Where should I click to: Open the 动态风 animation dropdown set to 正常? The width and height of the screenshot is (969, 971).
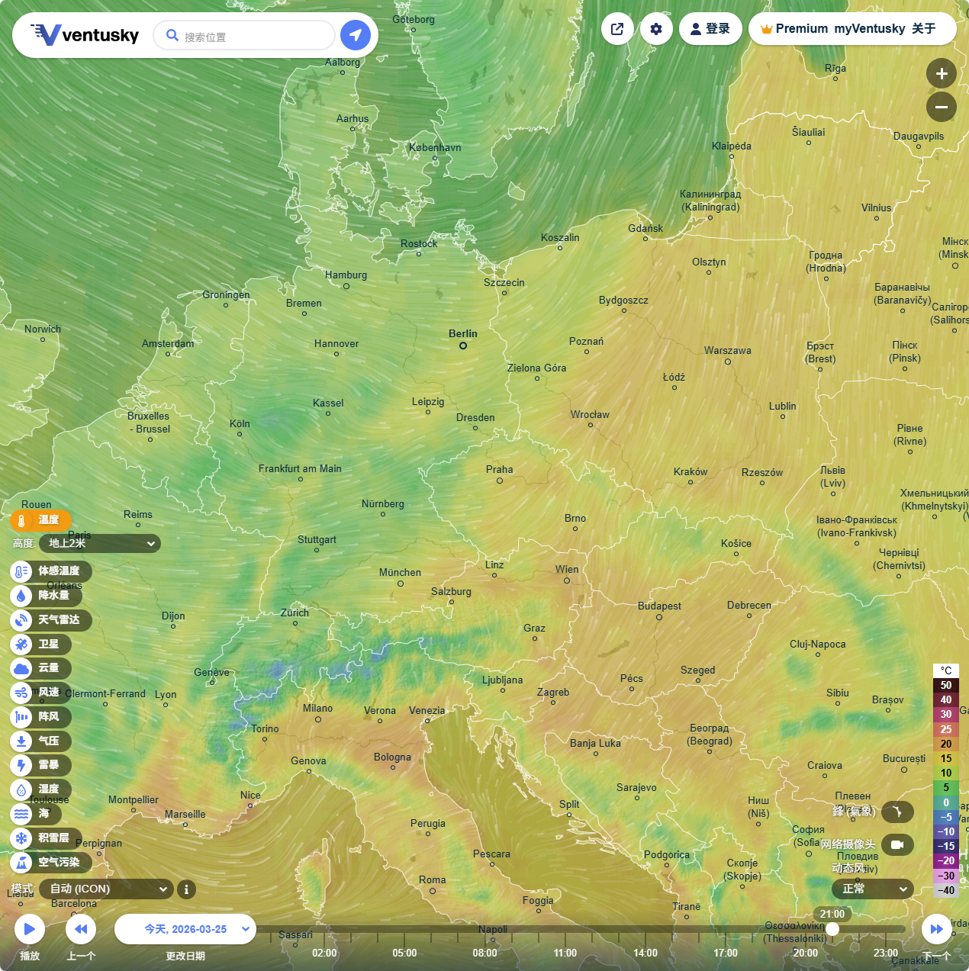(873, 889)
